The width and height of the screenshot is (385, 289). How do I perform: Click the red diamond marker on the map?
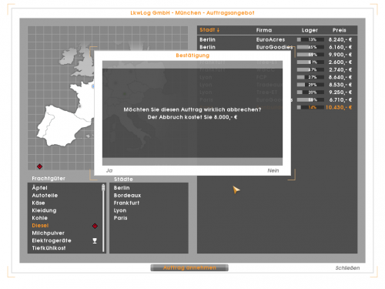[39, 166]
